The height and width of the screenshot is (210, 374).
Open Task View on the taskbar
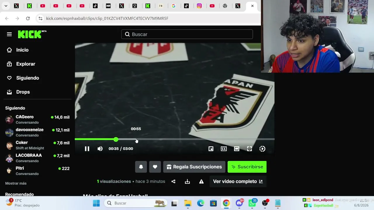pyautogui.click(x=174, y=203)
